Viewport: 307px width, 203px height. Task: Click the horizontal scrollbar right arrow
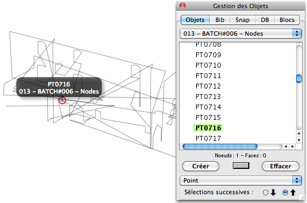pos(293,146)
